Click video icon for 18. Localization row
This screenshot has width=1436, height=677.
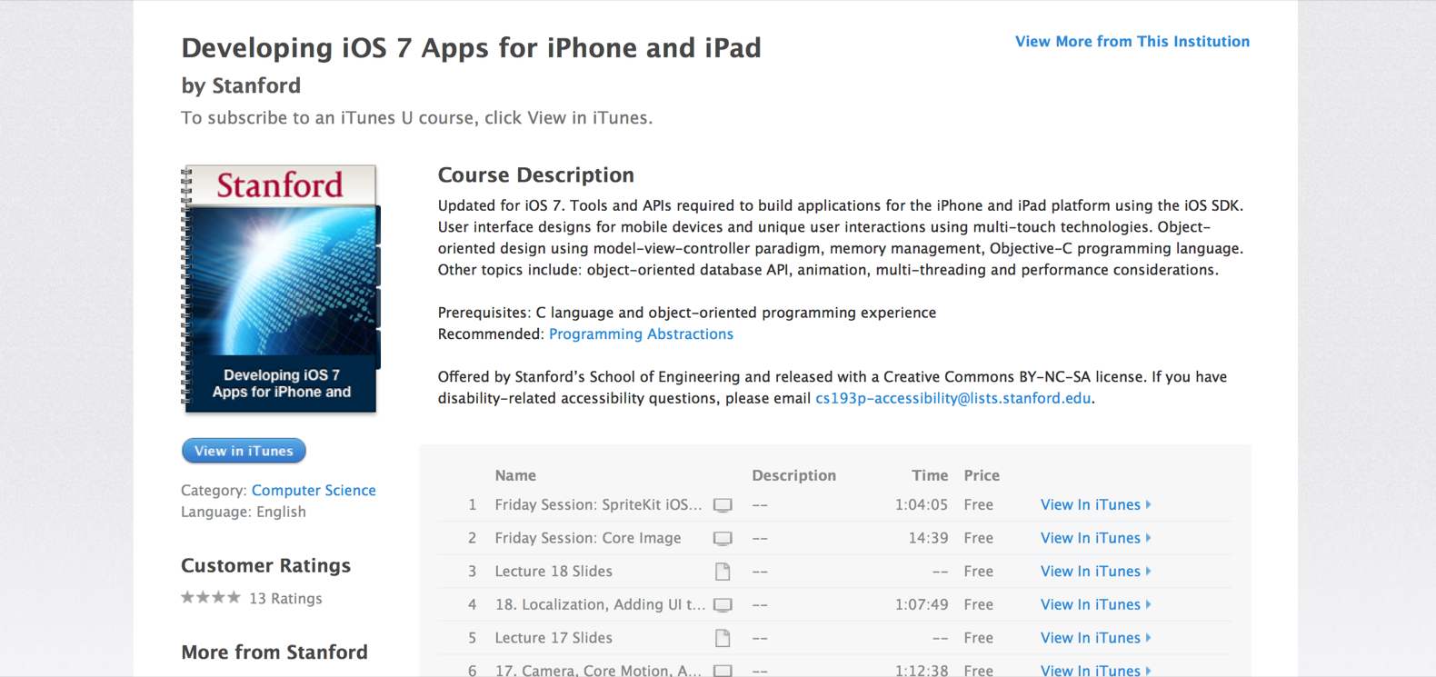click(x=723, y=605)
